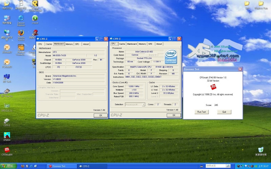
Task: Click the ZD logo in Processor Test
Action: point(213,87)
